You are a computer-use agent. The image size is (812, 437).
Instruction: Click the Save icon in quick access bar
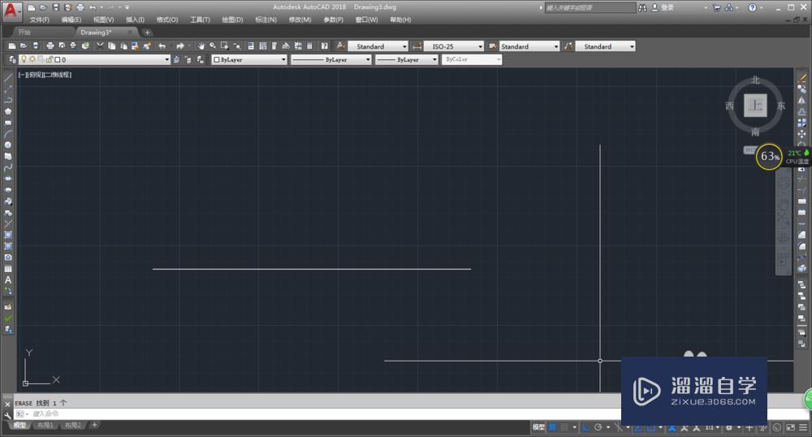(x=55, y=7)
